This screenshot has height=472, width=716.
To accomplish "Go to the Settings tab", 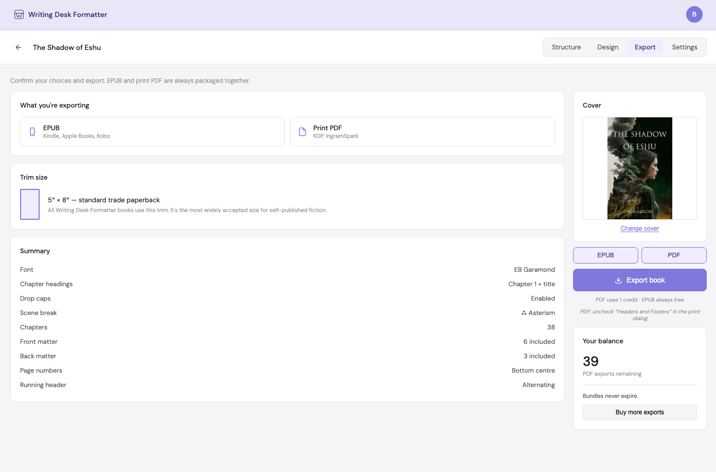I will [x=685, y=47].
